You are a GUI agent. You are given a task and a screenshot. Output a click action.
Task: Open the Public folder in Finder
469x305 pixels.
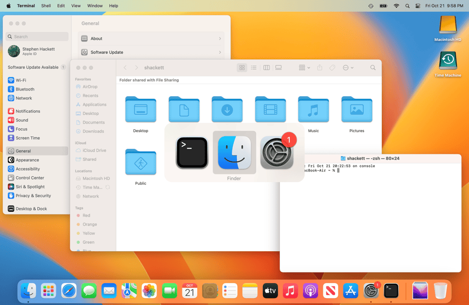140,162
